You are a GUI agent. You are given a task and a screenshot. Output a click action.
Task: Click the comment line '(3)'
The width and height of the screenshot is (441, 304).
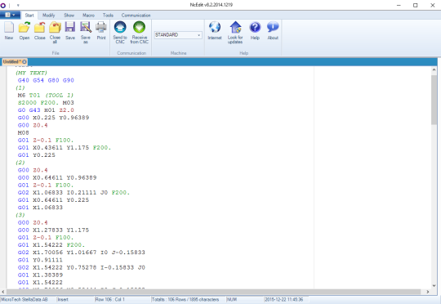(x=20, y=215)
